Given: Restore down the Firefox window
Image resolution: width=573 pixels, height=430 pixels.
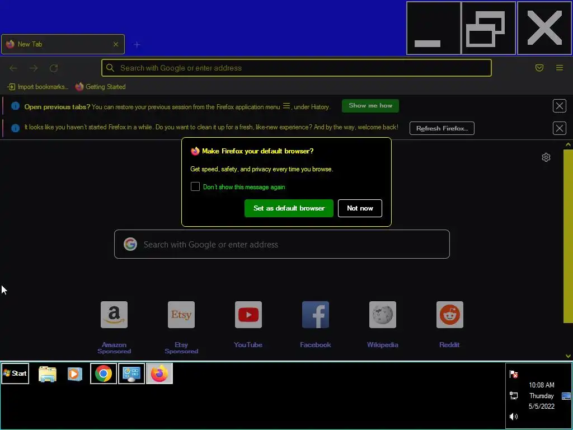Looking at the screenshot, I should pyautogui.click(x=489, y=28).
